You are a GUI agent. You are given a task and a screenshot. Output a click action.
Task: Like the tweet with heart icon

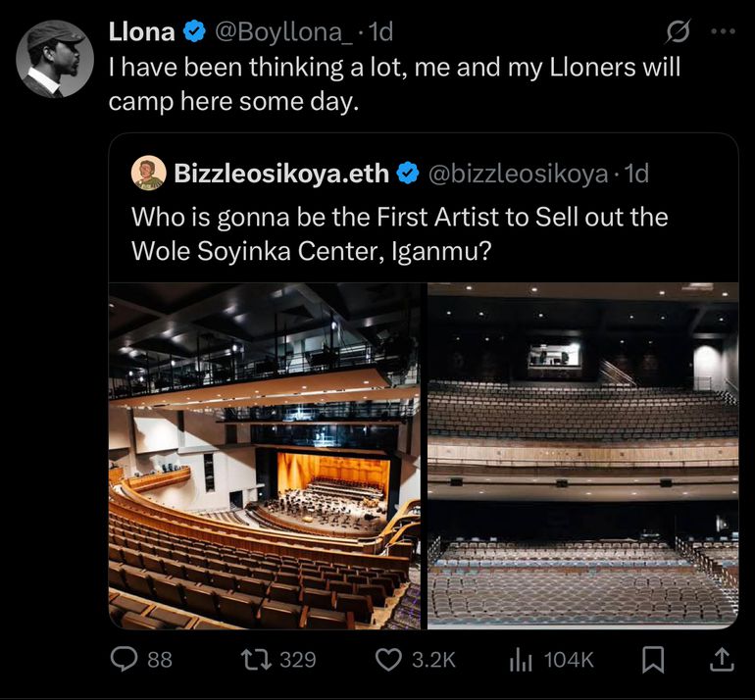click(x=389, y=660)
